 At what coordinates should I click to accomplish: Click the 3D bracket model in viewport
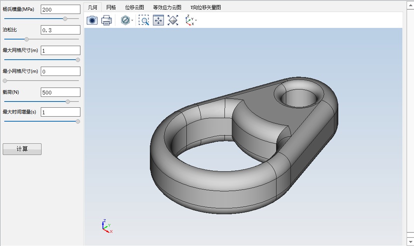[x=244, y=145]
